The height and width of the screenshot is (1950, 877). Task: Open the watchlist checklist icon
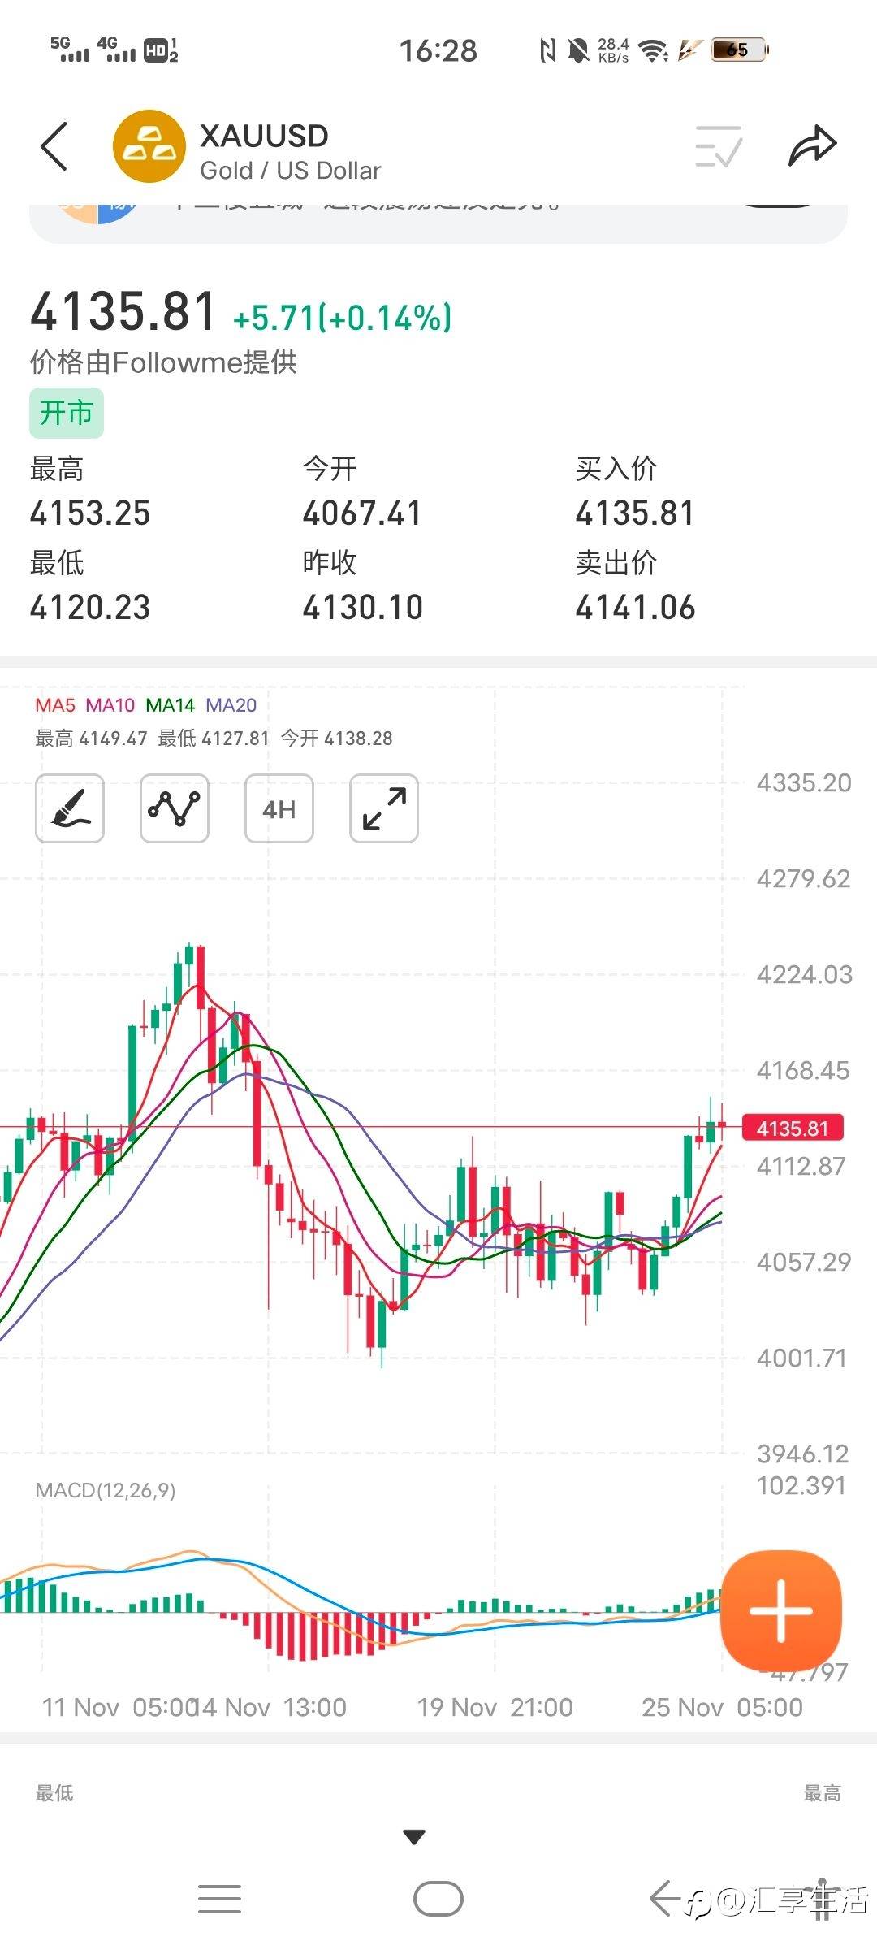[719, 147]
